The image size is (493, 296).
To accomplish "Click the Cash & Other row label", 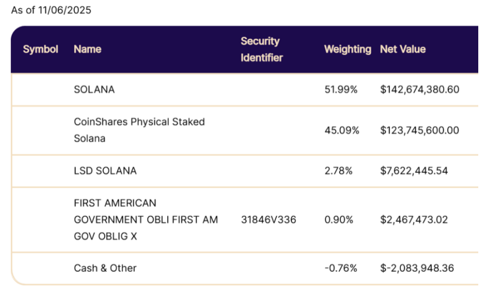I will [105, 268].
